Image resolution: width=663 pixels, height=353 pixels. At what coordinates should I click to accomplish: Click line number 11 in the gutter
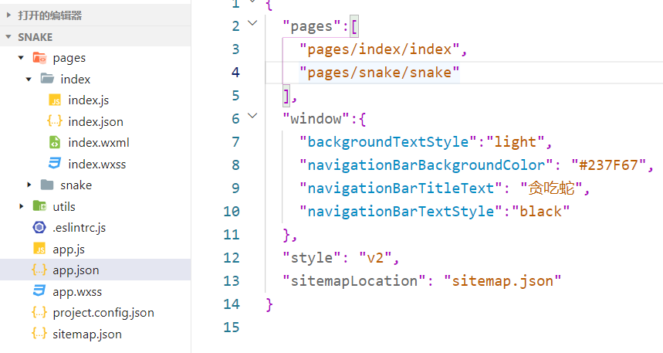[232, 235]
